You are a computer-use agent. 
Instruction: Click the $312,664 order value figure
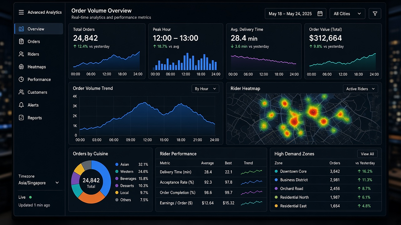point(325,38)
